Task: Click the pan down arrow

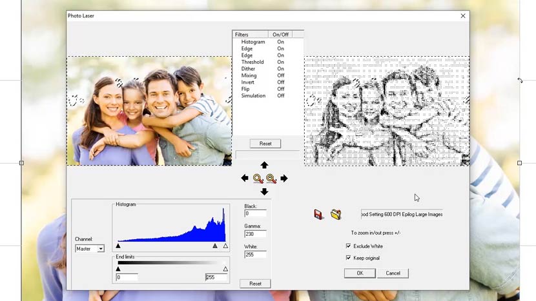Action: (x=264, y=191)
